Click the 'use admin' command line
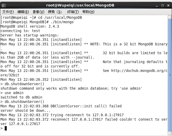This screenshot has height=136, width=172. (x=12, y=93)
